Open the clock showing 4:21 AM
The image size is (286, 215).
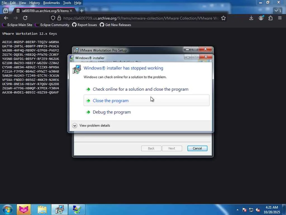272,210
